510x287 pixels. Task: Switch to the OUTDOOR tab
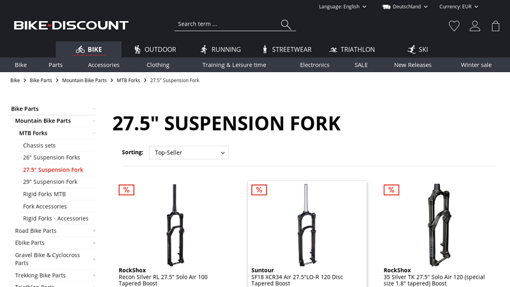(155, 50)
